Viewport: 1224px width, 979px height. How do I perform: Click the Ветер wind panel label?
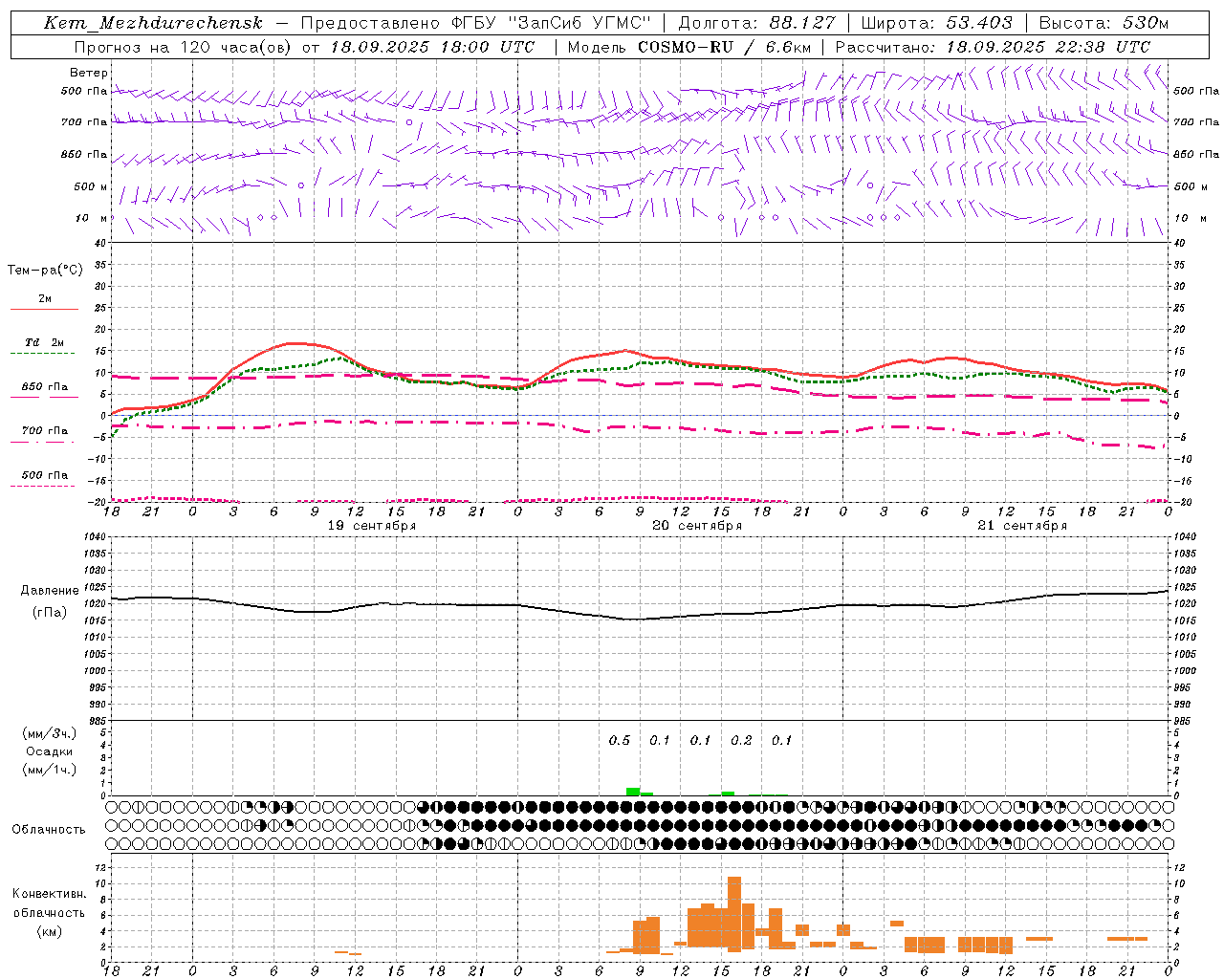tap(89, 73)
